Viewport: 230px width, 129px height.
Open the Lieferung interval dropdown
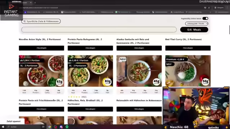click(x=197, y=24)
